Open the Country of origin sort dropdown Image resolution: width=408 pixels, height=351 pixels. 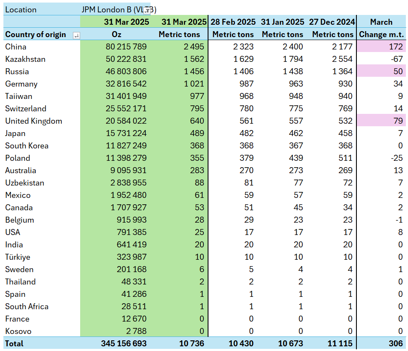tap(76, 35)
